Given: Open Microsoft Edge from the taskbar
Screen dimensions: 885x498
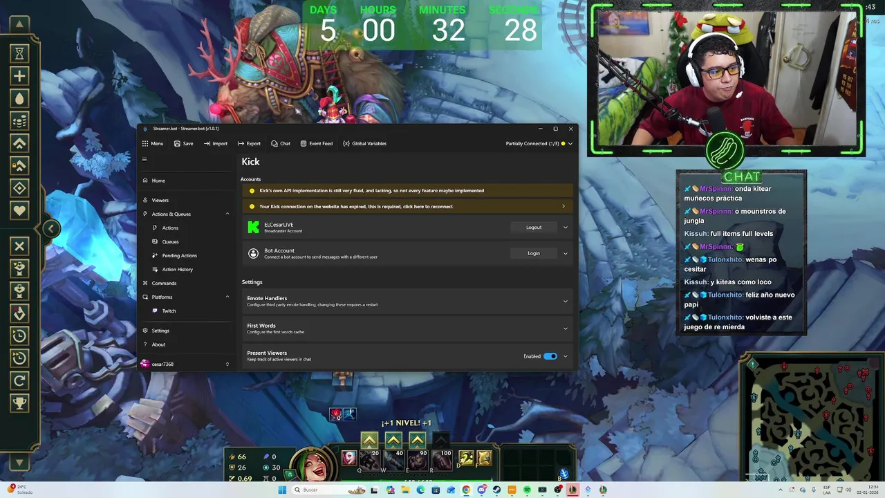Looking at the screenshot, I should 420,490.
